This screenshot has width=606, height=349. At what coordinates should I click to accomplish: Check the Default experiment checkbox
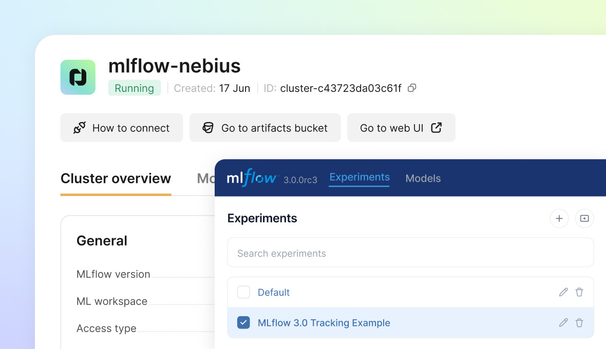pos(243,292)
